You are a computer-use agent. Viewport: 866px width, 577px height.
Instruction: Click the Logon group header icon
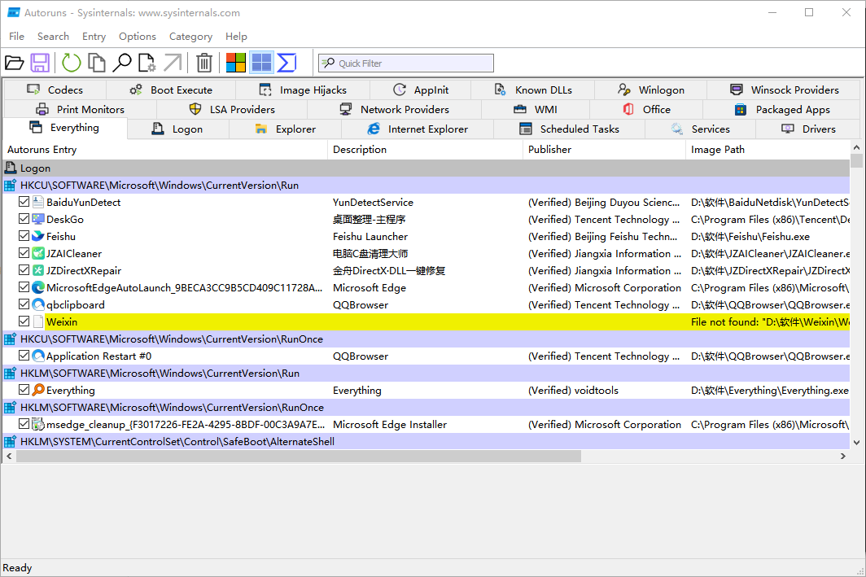coord(10,168)
